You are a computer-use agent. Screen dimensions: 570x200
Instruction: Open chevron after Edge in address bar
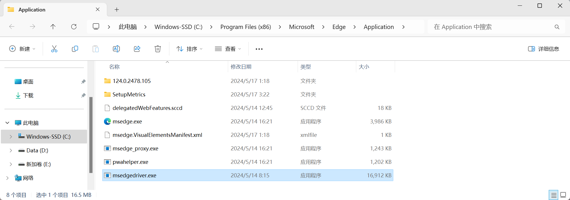pos(355,27)
